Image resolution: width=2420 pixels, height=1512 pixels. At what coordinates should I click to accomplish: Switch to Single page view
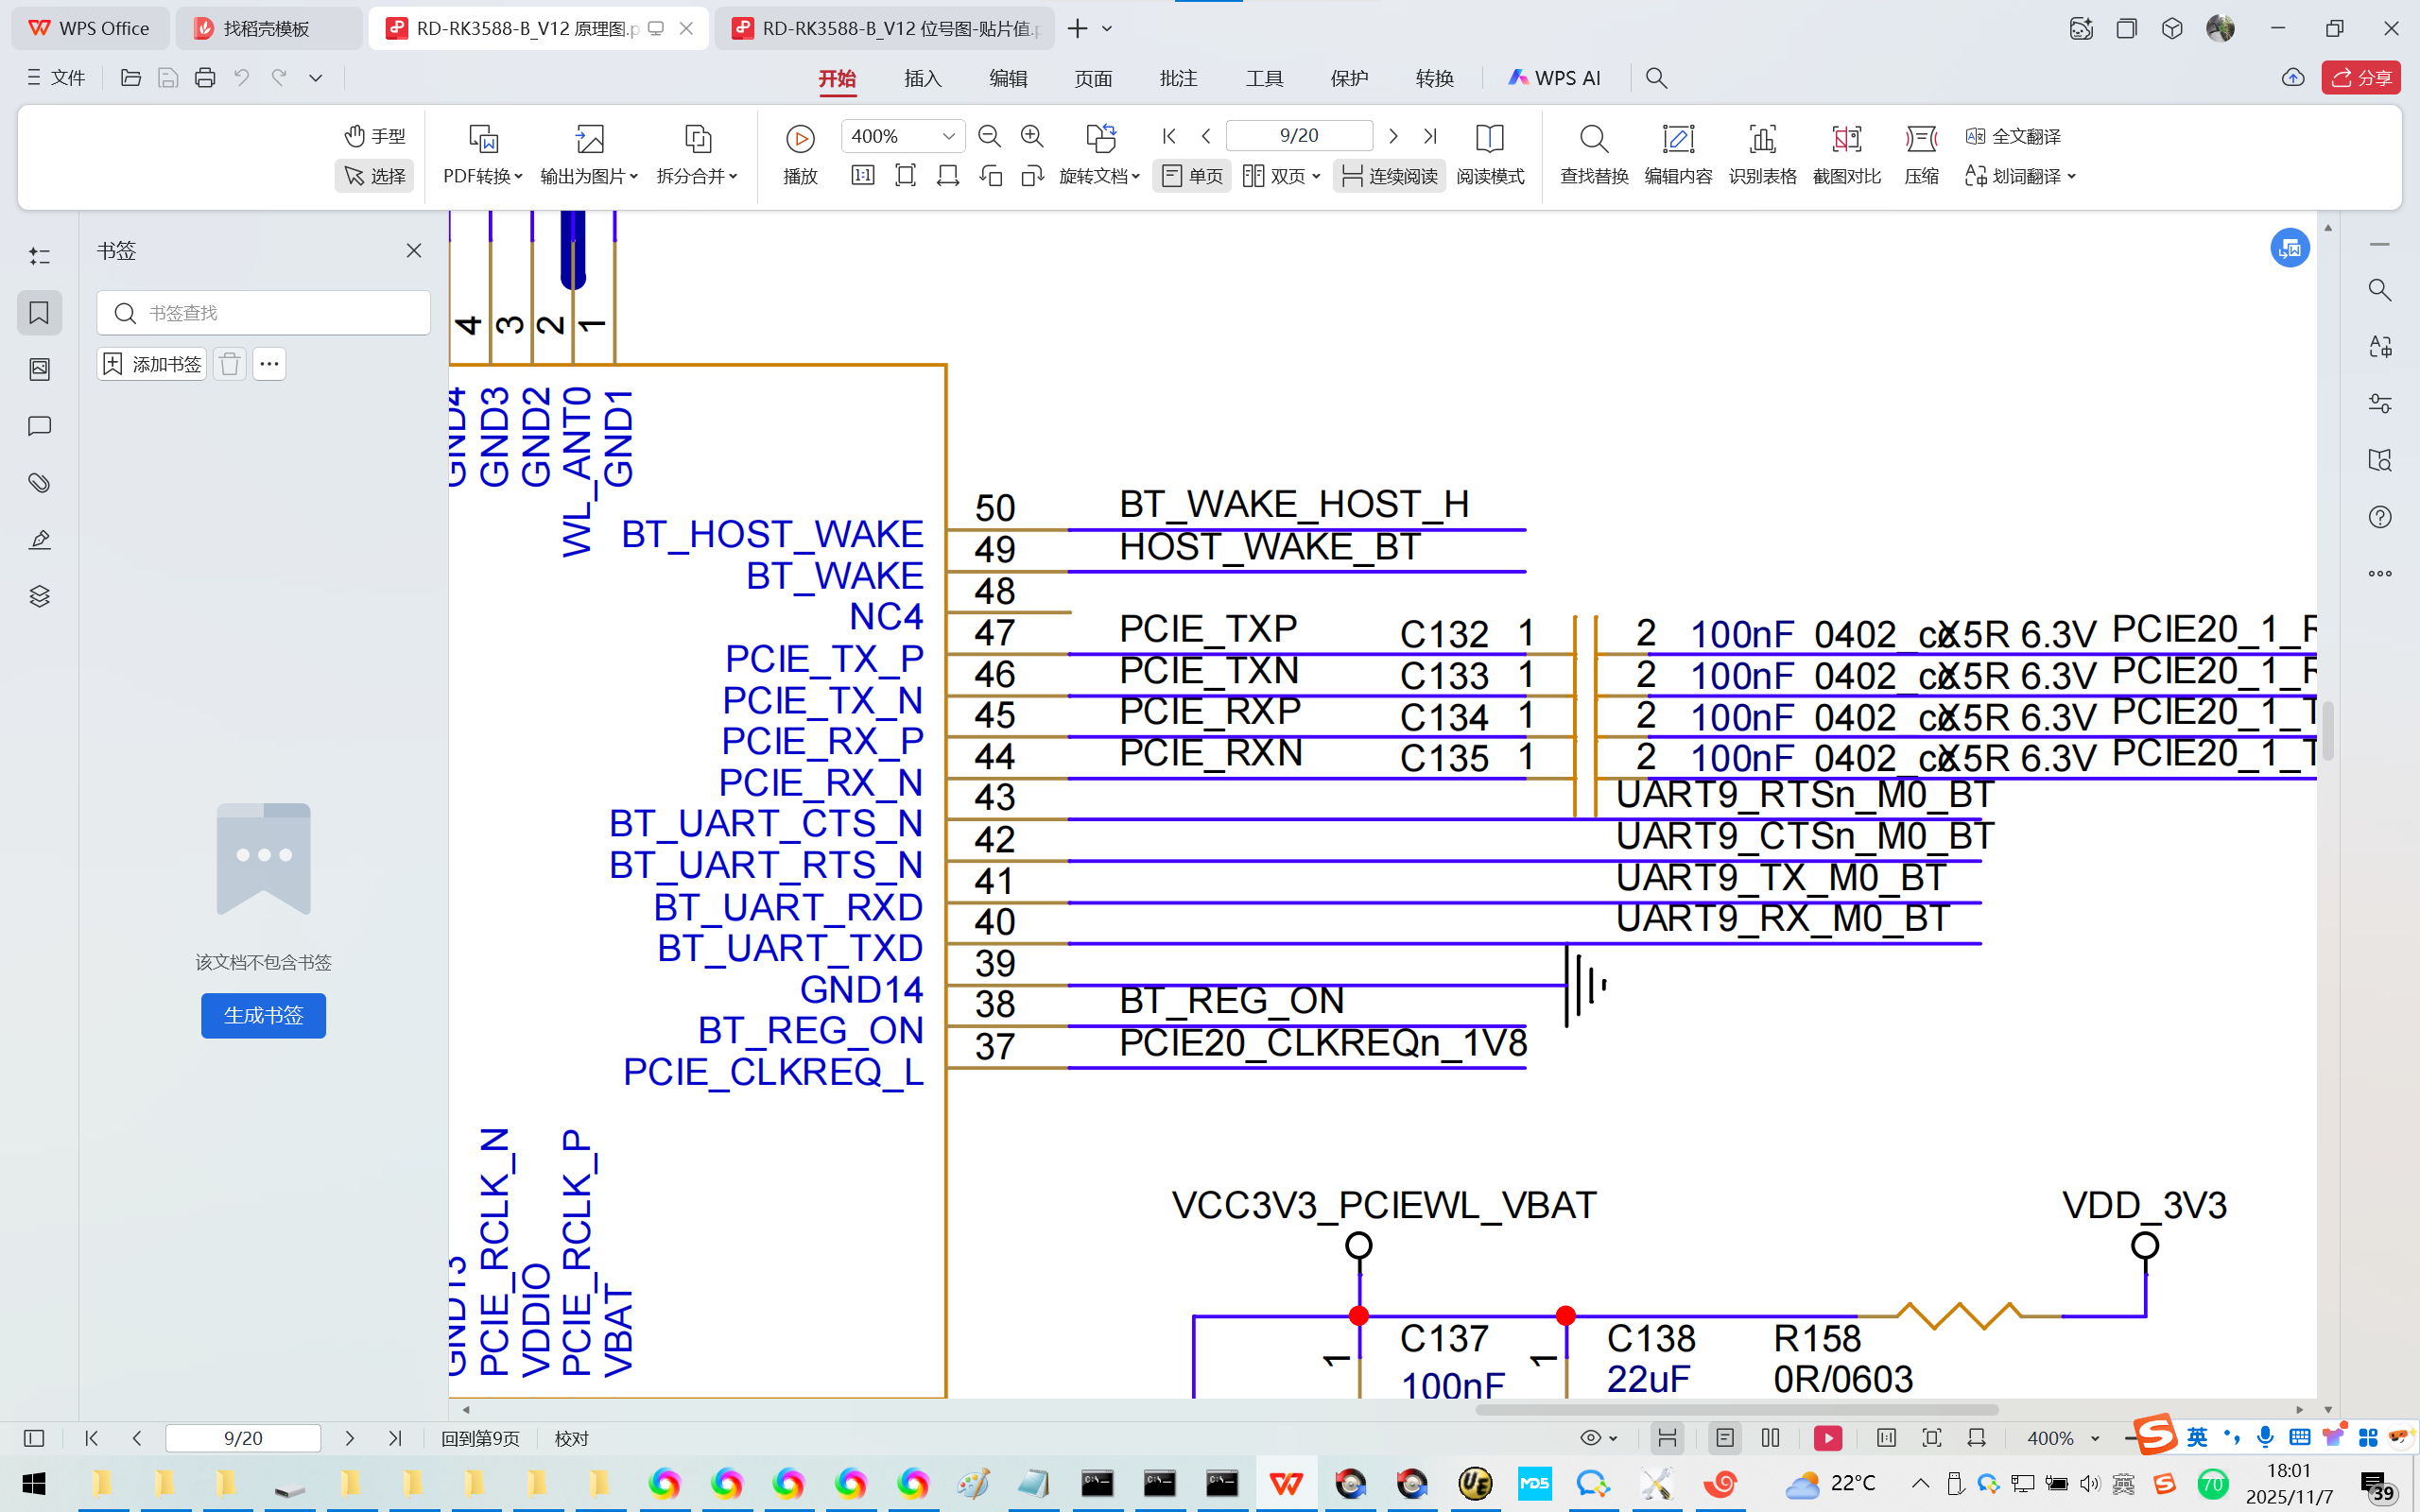(x=1192, y=176)
